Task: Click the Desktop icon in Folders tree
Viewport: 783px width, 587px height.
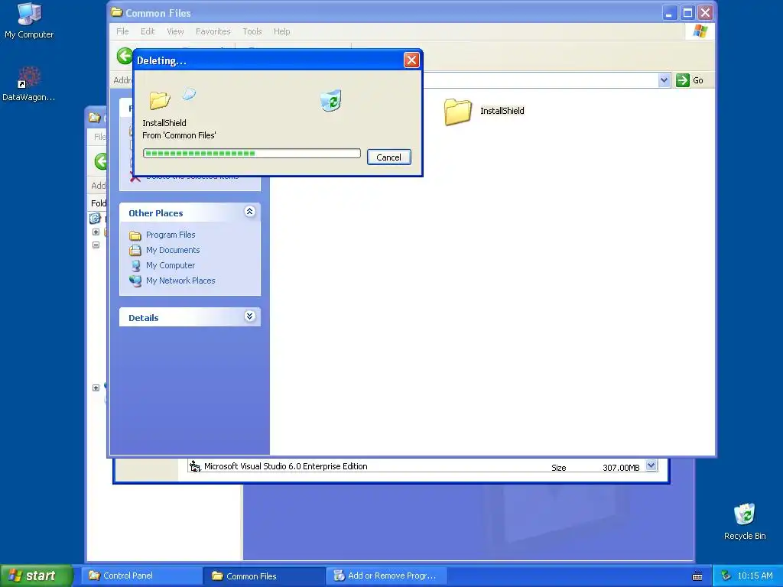Action: [x=95, y=218]
